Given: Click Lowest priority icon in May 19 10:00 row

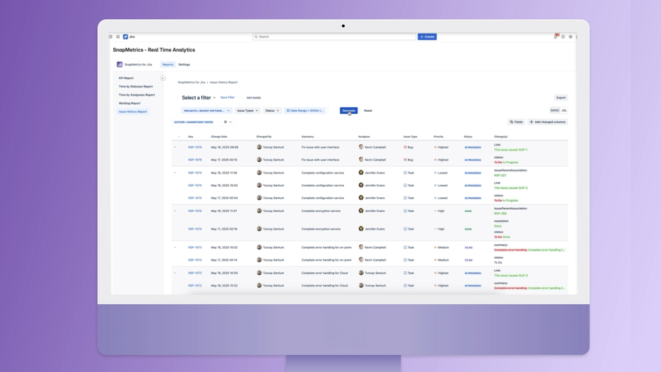Looking at the screenshot, I should [x=435, y=185].
